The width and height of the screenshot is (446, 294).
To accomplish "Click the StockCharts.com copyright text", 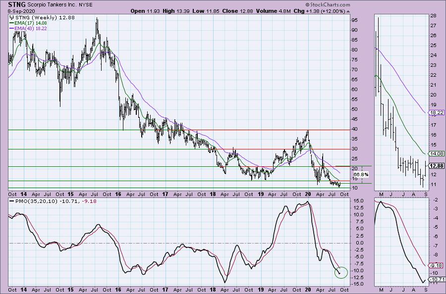I will [328, 5].
